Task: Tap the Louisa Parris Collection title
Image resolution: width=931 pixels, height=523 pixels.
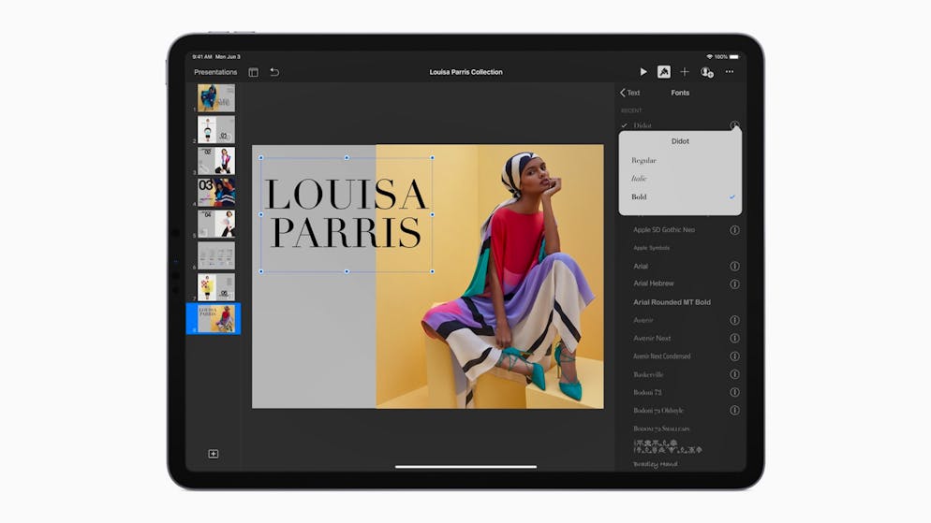Action: click(466, 72)
